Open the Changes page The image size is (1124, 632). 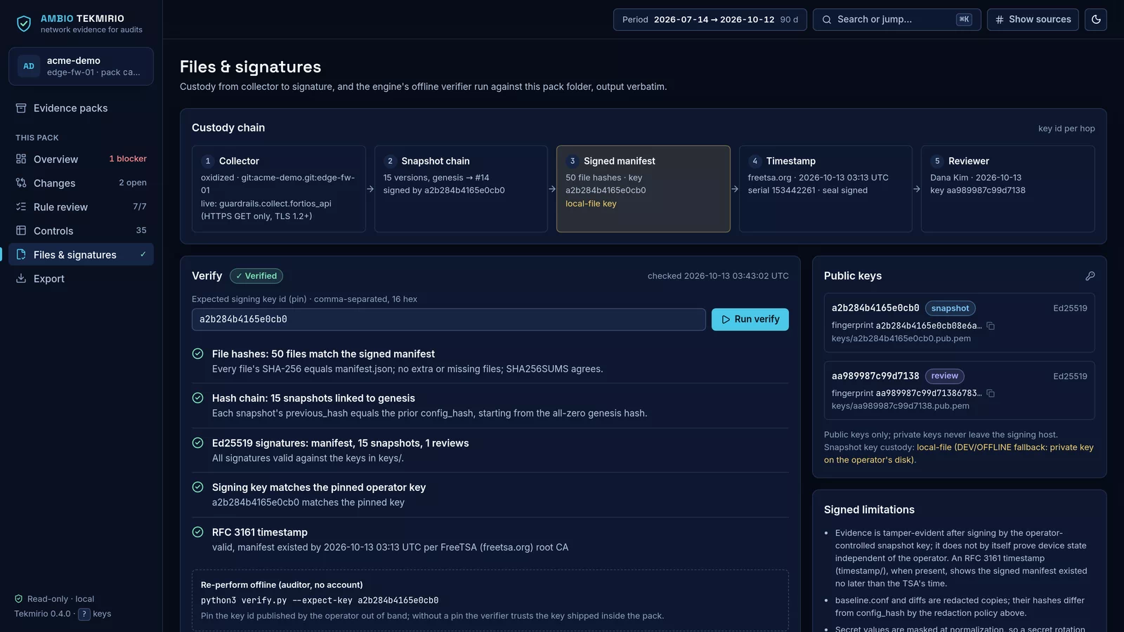(81, 183)
